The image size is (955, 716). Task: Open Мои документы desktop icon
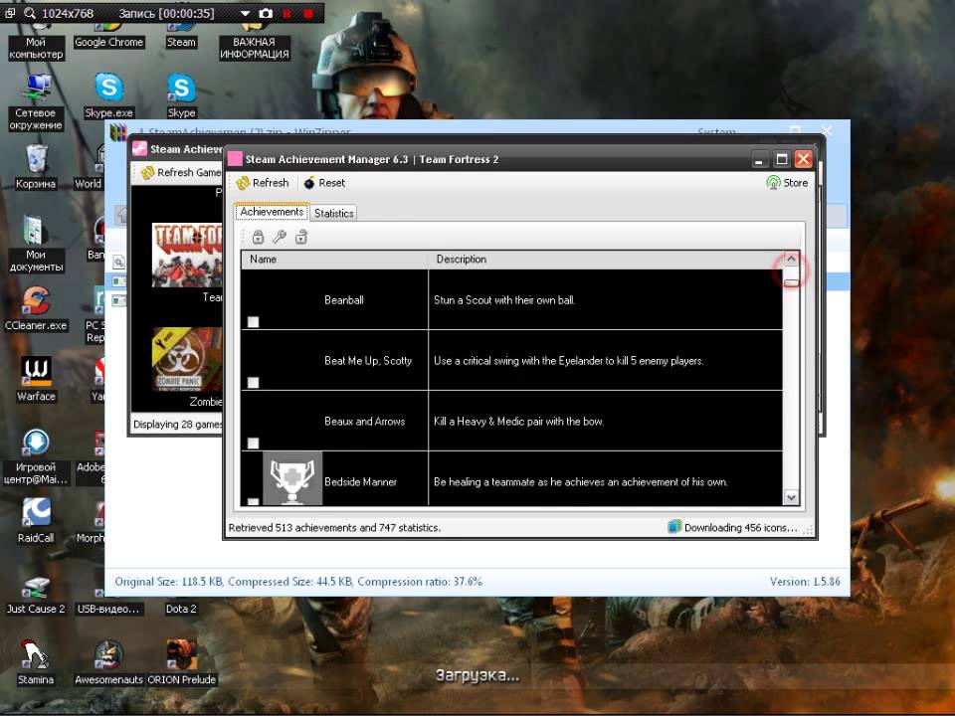click(36, 244)
